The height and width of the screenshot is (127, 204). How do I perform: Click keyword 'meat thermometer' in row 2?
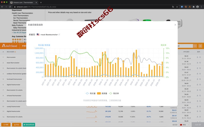point(13,63)
